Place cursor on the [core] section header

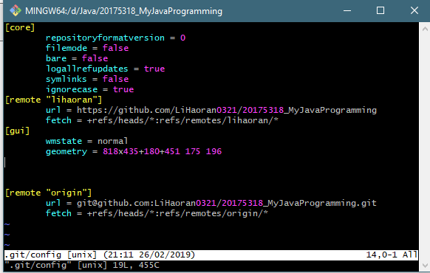[x=20, y=27]
